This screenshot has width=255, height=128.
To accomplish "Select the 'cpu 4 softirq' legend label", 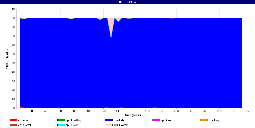I will 73,120.
